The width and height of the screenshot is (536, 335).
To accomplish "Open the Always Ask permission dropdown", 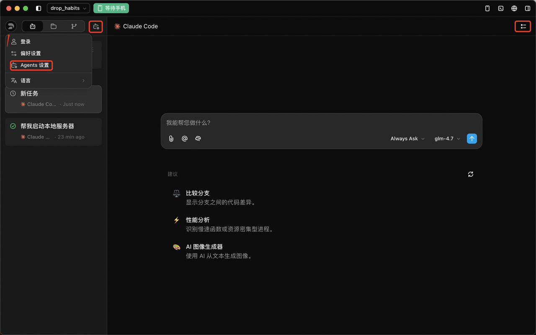I will tap(407, 139).
